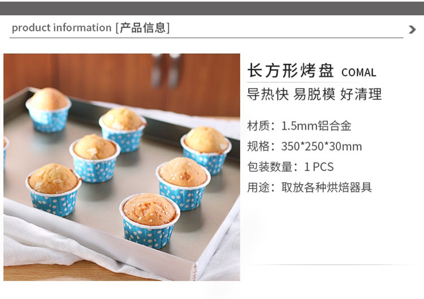
Task: Click the front sesame-topped muffin in photo
Action: (150, 220)
